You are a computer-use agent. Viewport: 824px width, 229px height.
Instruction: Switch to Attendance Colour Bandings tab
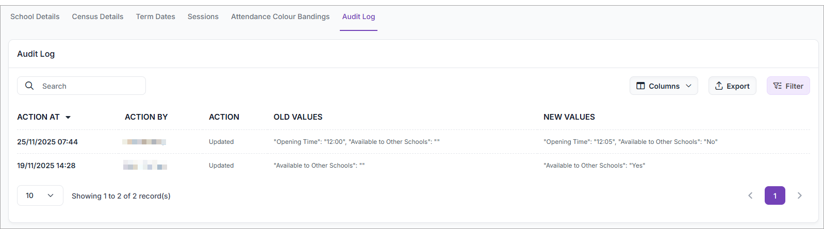(280, 17)
